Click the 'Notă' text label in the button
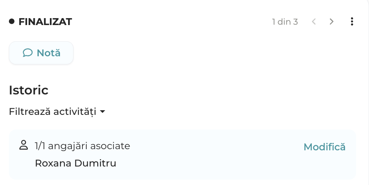 (x=49, y=53)
